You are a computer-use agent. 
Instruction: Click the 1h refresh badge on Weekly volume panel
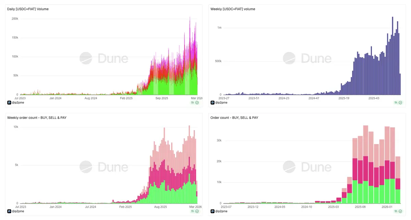click(x=398, y=102)
